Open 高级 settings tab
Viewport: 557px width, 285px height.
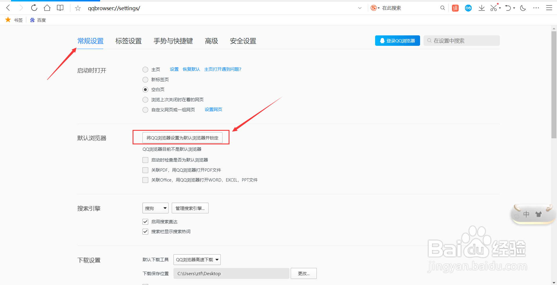pos(211,41)
